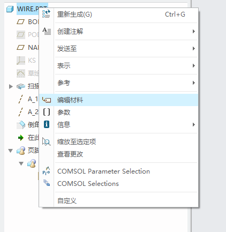
Task: Click the Zoom to Selected magnifier icon
Action: 47,141
